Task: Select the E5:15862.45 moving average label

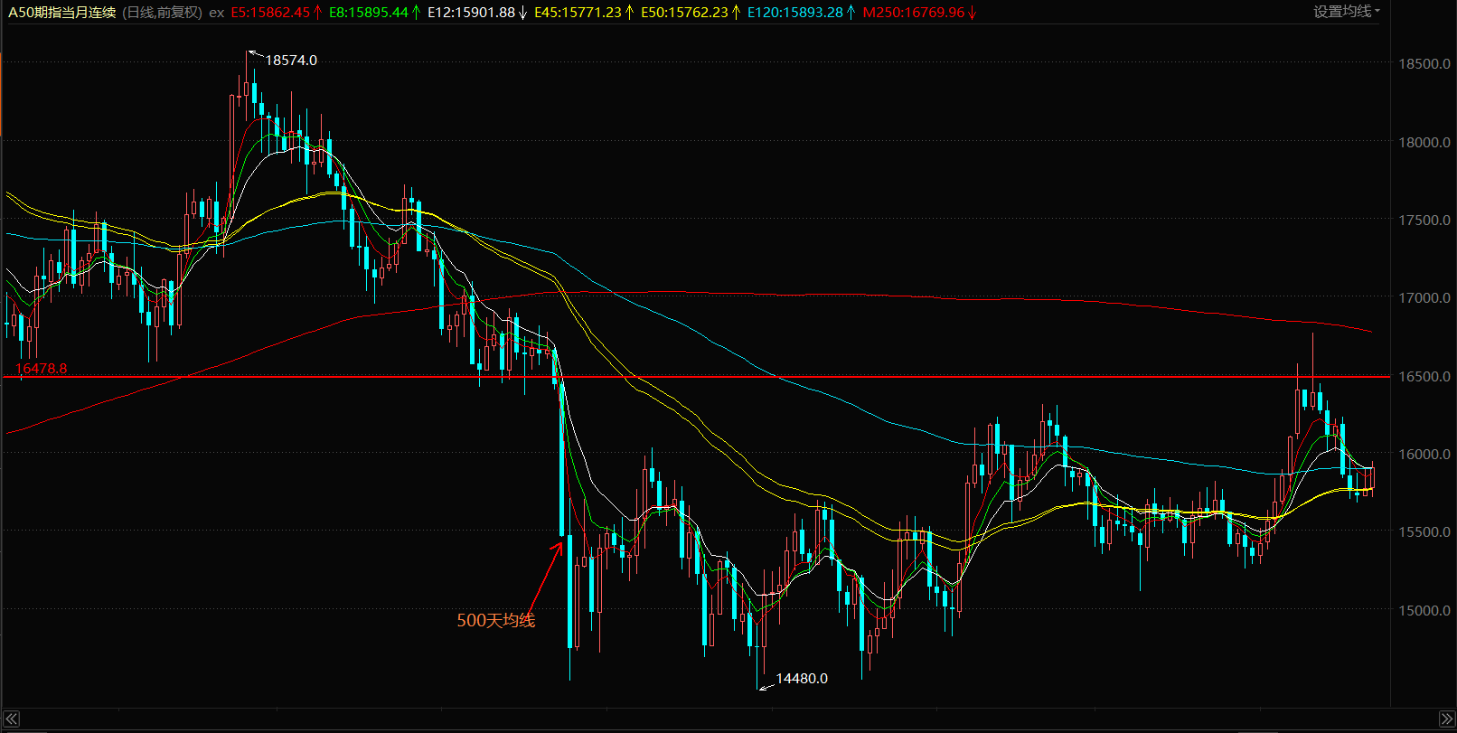Action: pyautogui.click(x=277, y=13)
